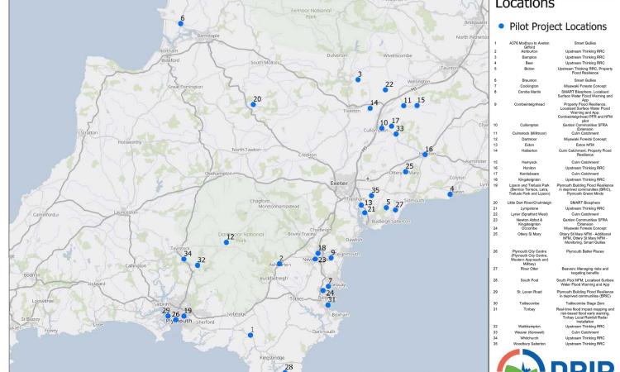The width and height of the screenshot is (620, 372).
Task: Select 'Combe Martin' in the legend
Action: [x=529, y=92]
